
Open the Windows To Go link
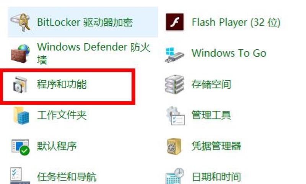(229, 53)
